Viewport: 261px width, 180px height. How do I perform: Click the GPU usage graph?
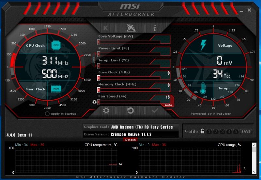click(x=190, y=160)
